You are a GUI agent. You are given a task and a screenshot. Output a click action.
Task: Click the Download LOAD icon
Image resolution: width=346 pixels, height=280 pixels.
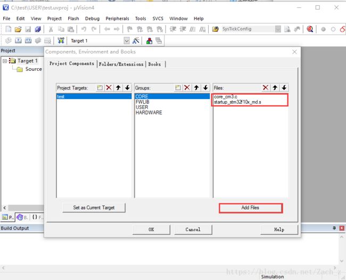[x=61, y=40]
